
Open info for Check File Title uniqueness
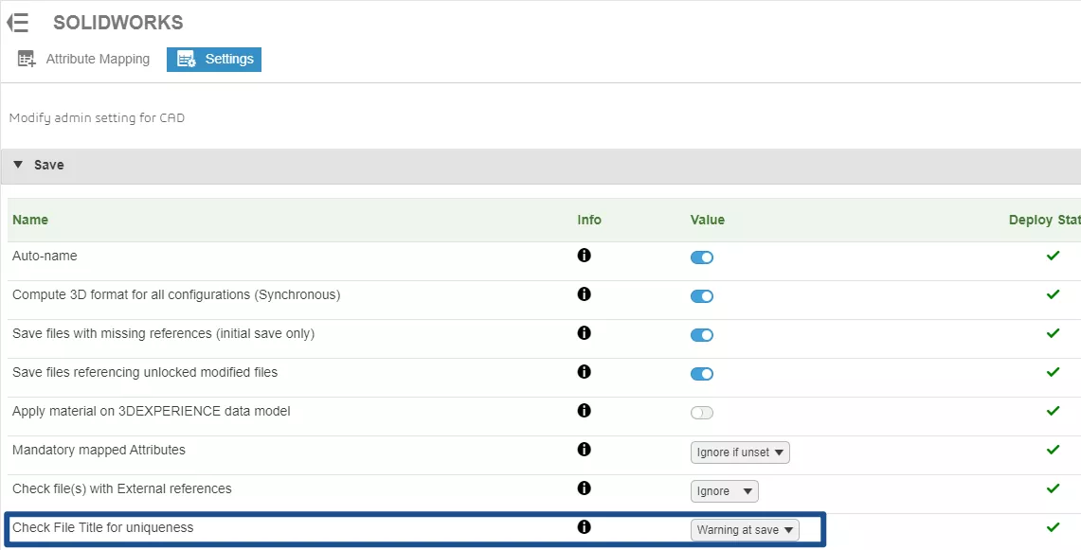click(584, 527)
